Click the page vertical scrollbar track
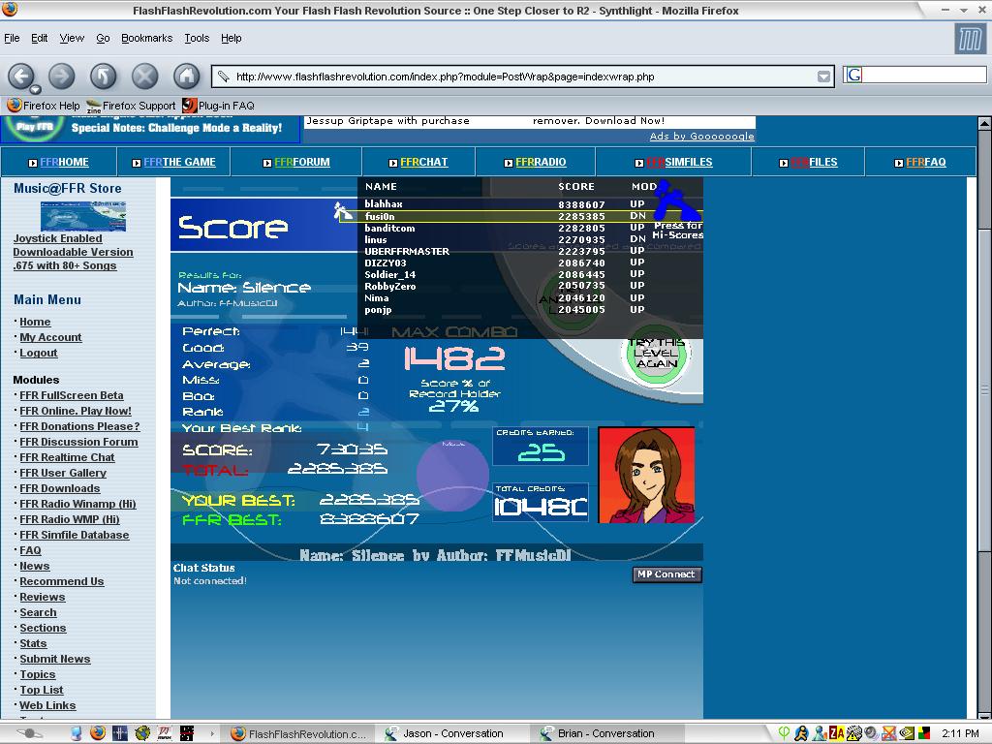This screenshot has width=992, height=744. [984, 475]
